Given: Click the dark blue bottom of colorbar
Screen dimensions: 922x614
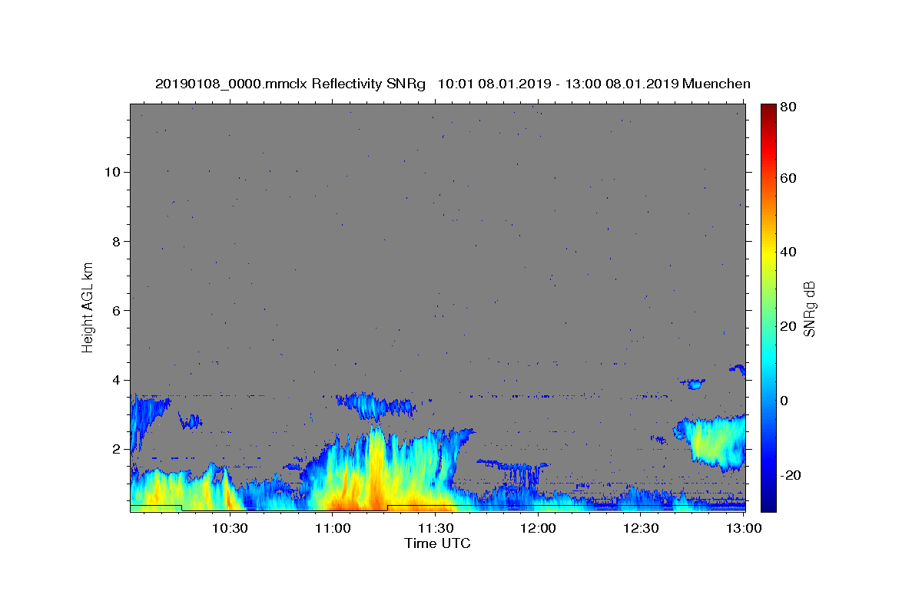Looking at the screenshot, I should coord(768,505).
